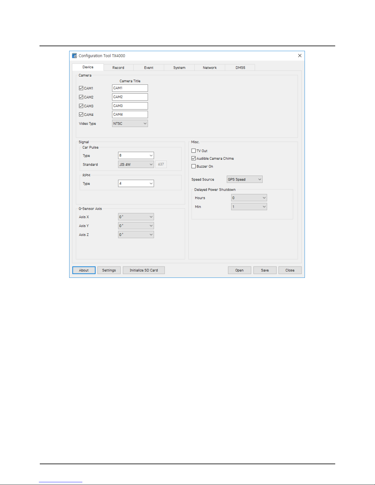Click Initialize SD Card button
This screenshot has width=375, height=485.
tap(144, 270)
